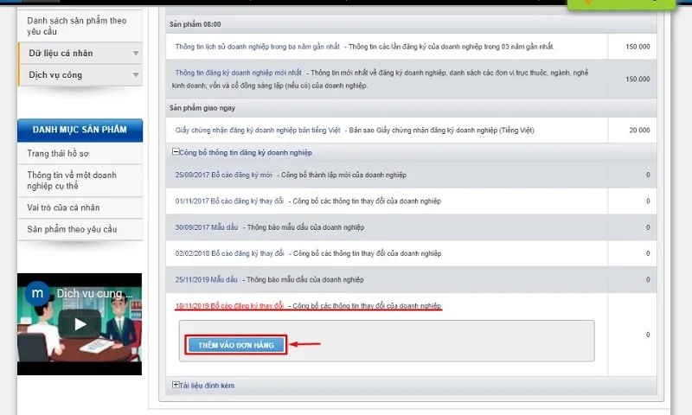Open Thông tin về một doanh nghiệp cụ thể
Screen dimensions: 692x415
pyautogui.click(x=72, y=181)
